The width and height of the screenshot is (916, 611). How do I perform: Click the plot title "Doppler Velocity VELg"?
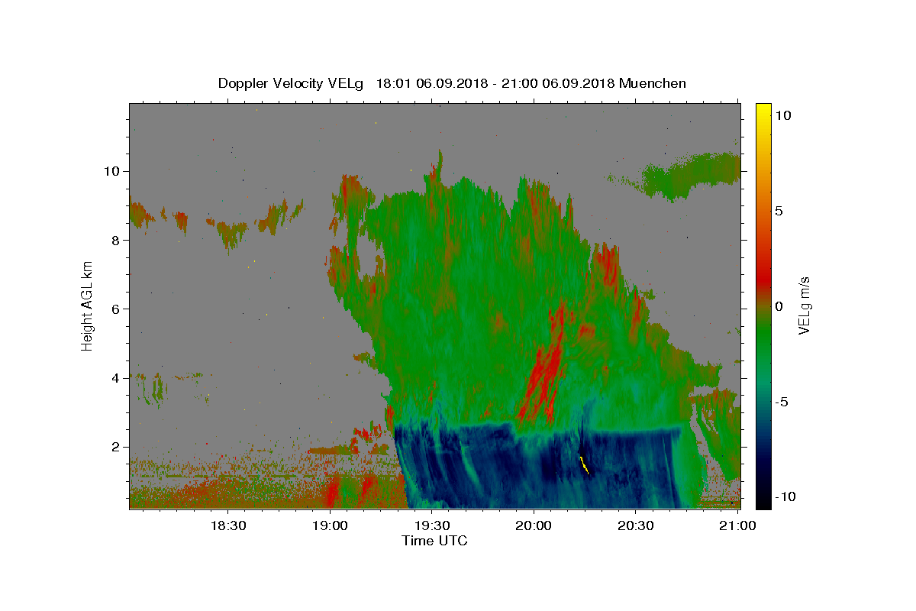292,83
